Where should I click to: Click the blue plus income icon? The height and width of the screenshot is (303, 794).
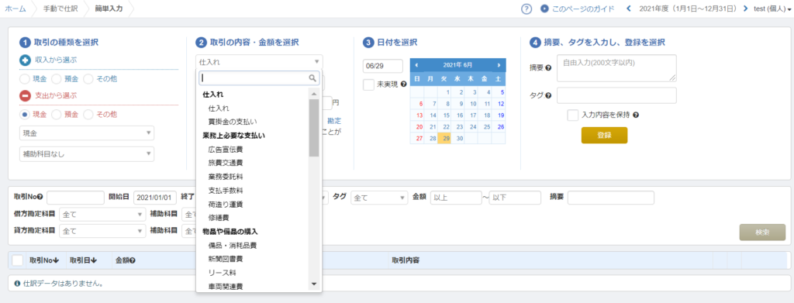(x=26, y=60)
